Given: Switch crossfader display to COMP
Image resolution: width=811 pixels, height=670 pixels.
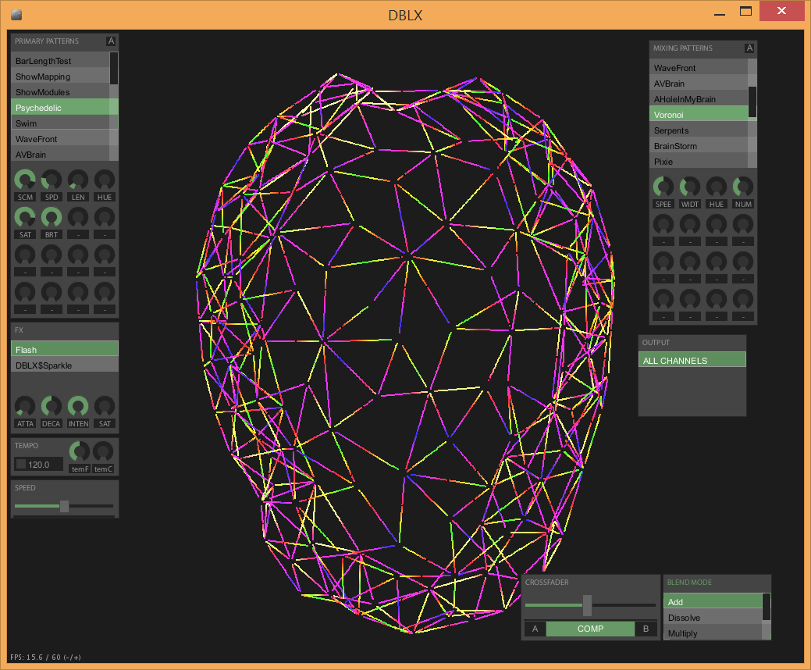Looking at the screenshot, I should tap(590, 629).
